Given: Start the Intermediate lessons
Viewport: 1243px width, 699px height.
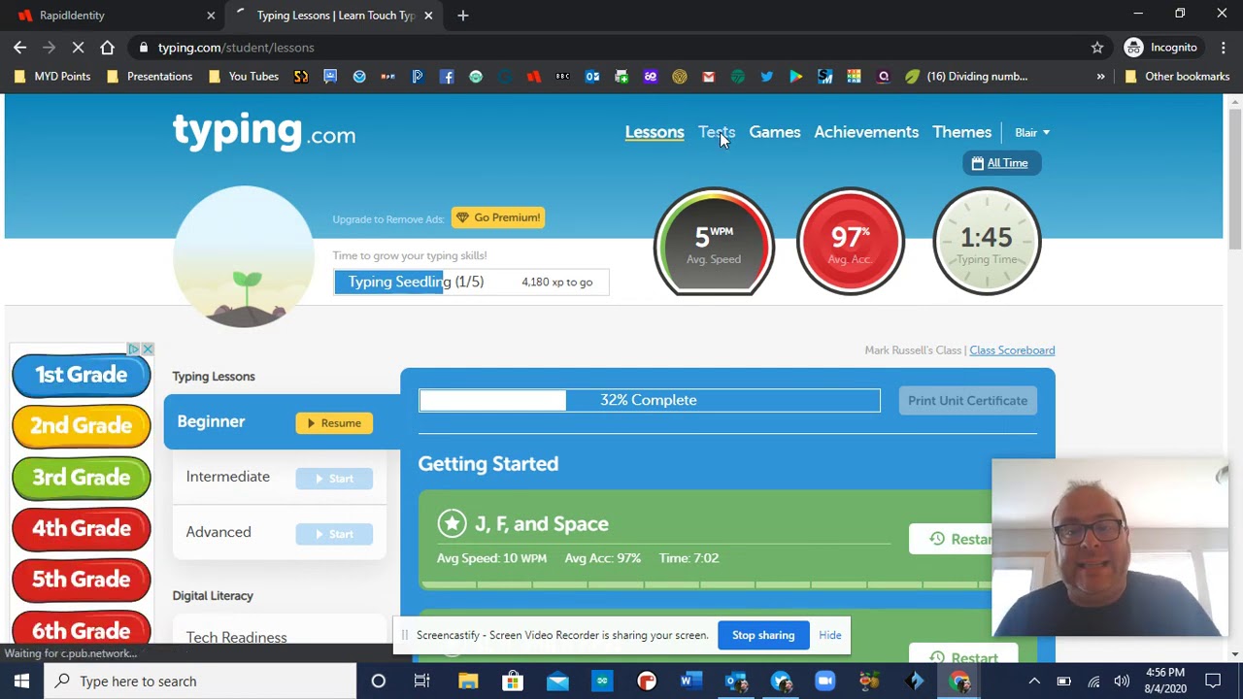Looking at the screenshot, I should 334,479.
